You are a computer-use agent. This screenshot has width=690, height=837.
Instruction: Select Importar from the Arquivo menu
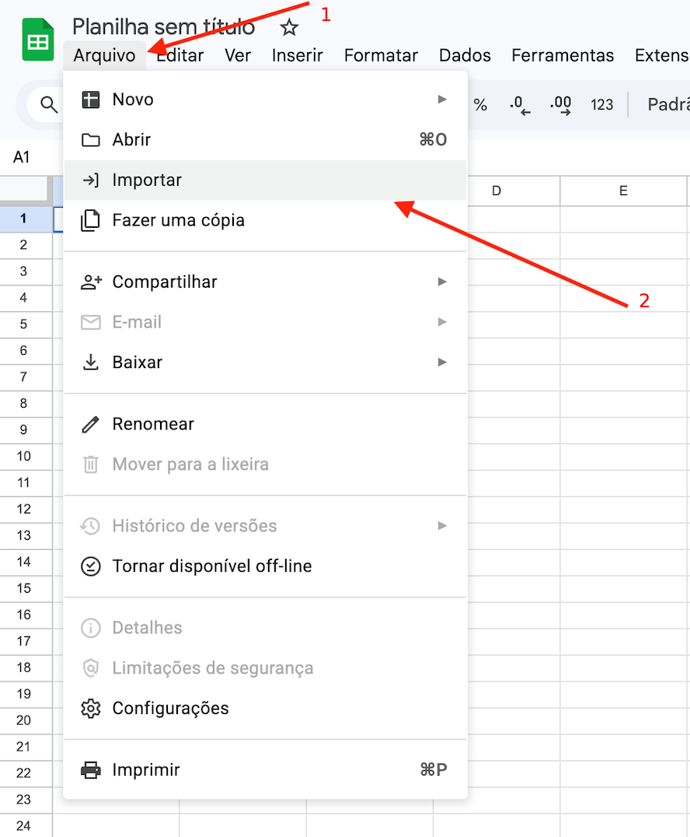coord(147,180)
